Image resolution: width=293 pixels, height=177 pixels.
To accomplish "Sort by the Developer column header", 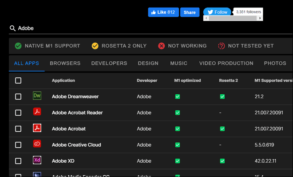I will (147, 80).
